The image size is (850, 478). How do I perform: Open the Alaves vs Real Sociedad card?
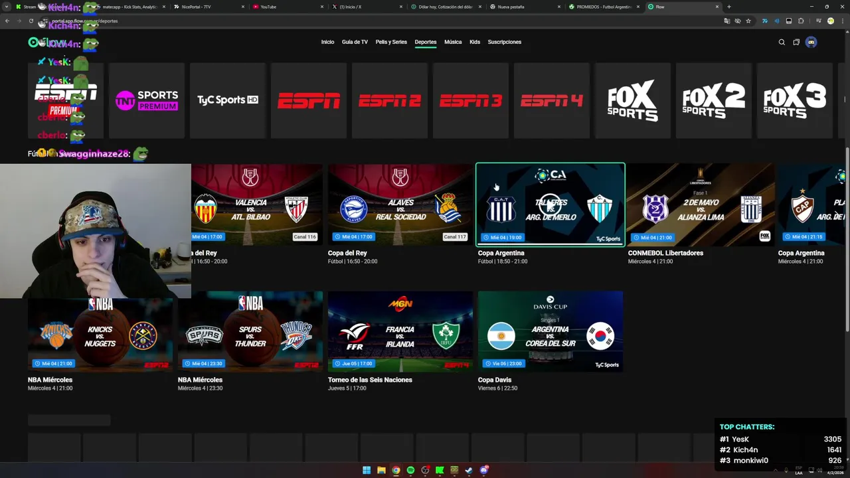coord(400,204)
